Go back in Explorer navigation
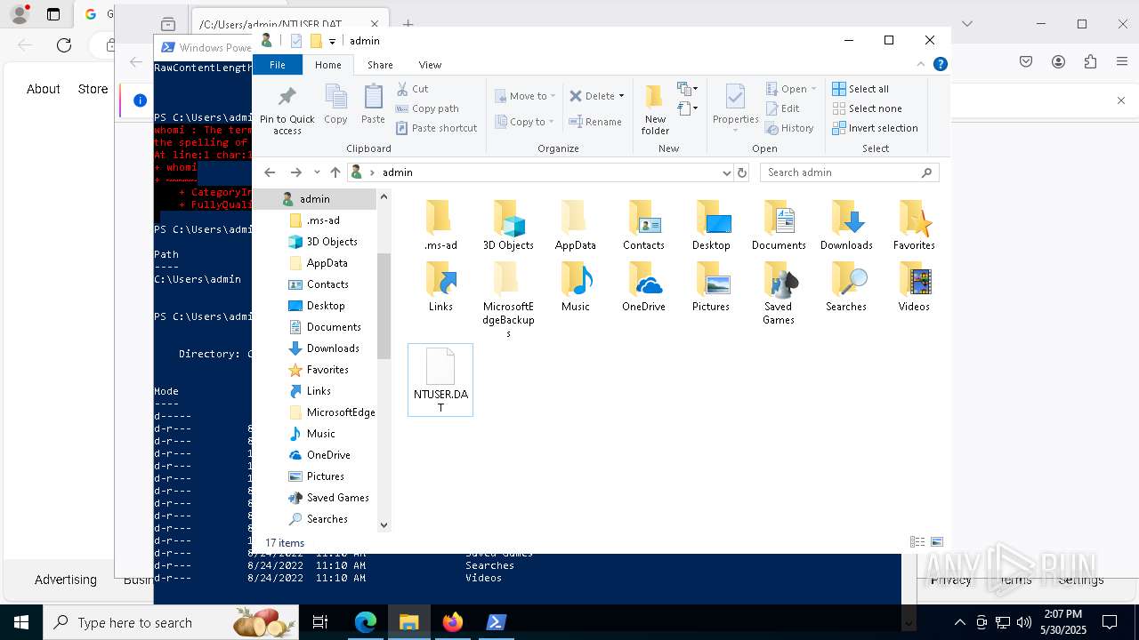1139x640 pixels. 270,172
